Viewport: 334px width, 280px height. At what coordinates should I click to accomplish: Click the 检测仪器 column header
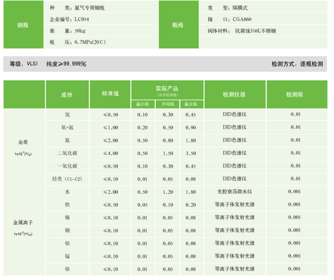click(x=235, y=94)
